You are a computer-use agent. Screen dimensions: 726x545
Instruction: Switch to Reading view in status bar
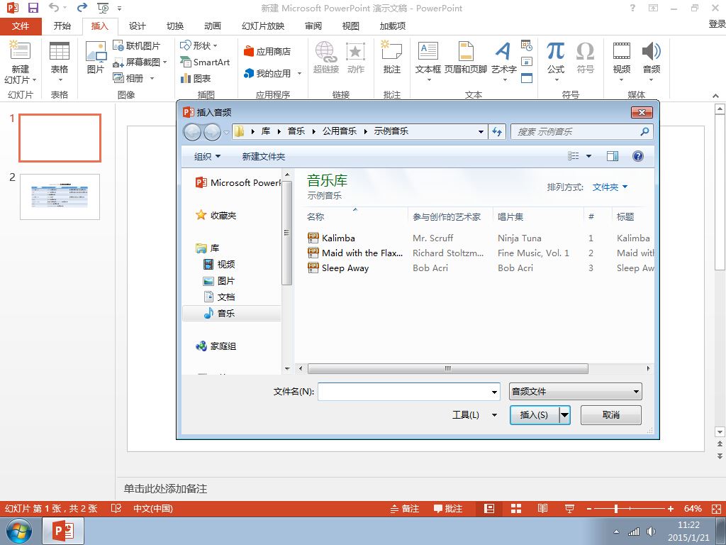point(542,508)
